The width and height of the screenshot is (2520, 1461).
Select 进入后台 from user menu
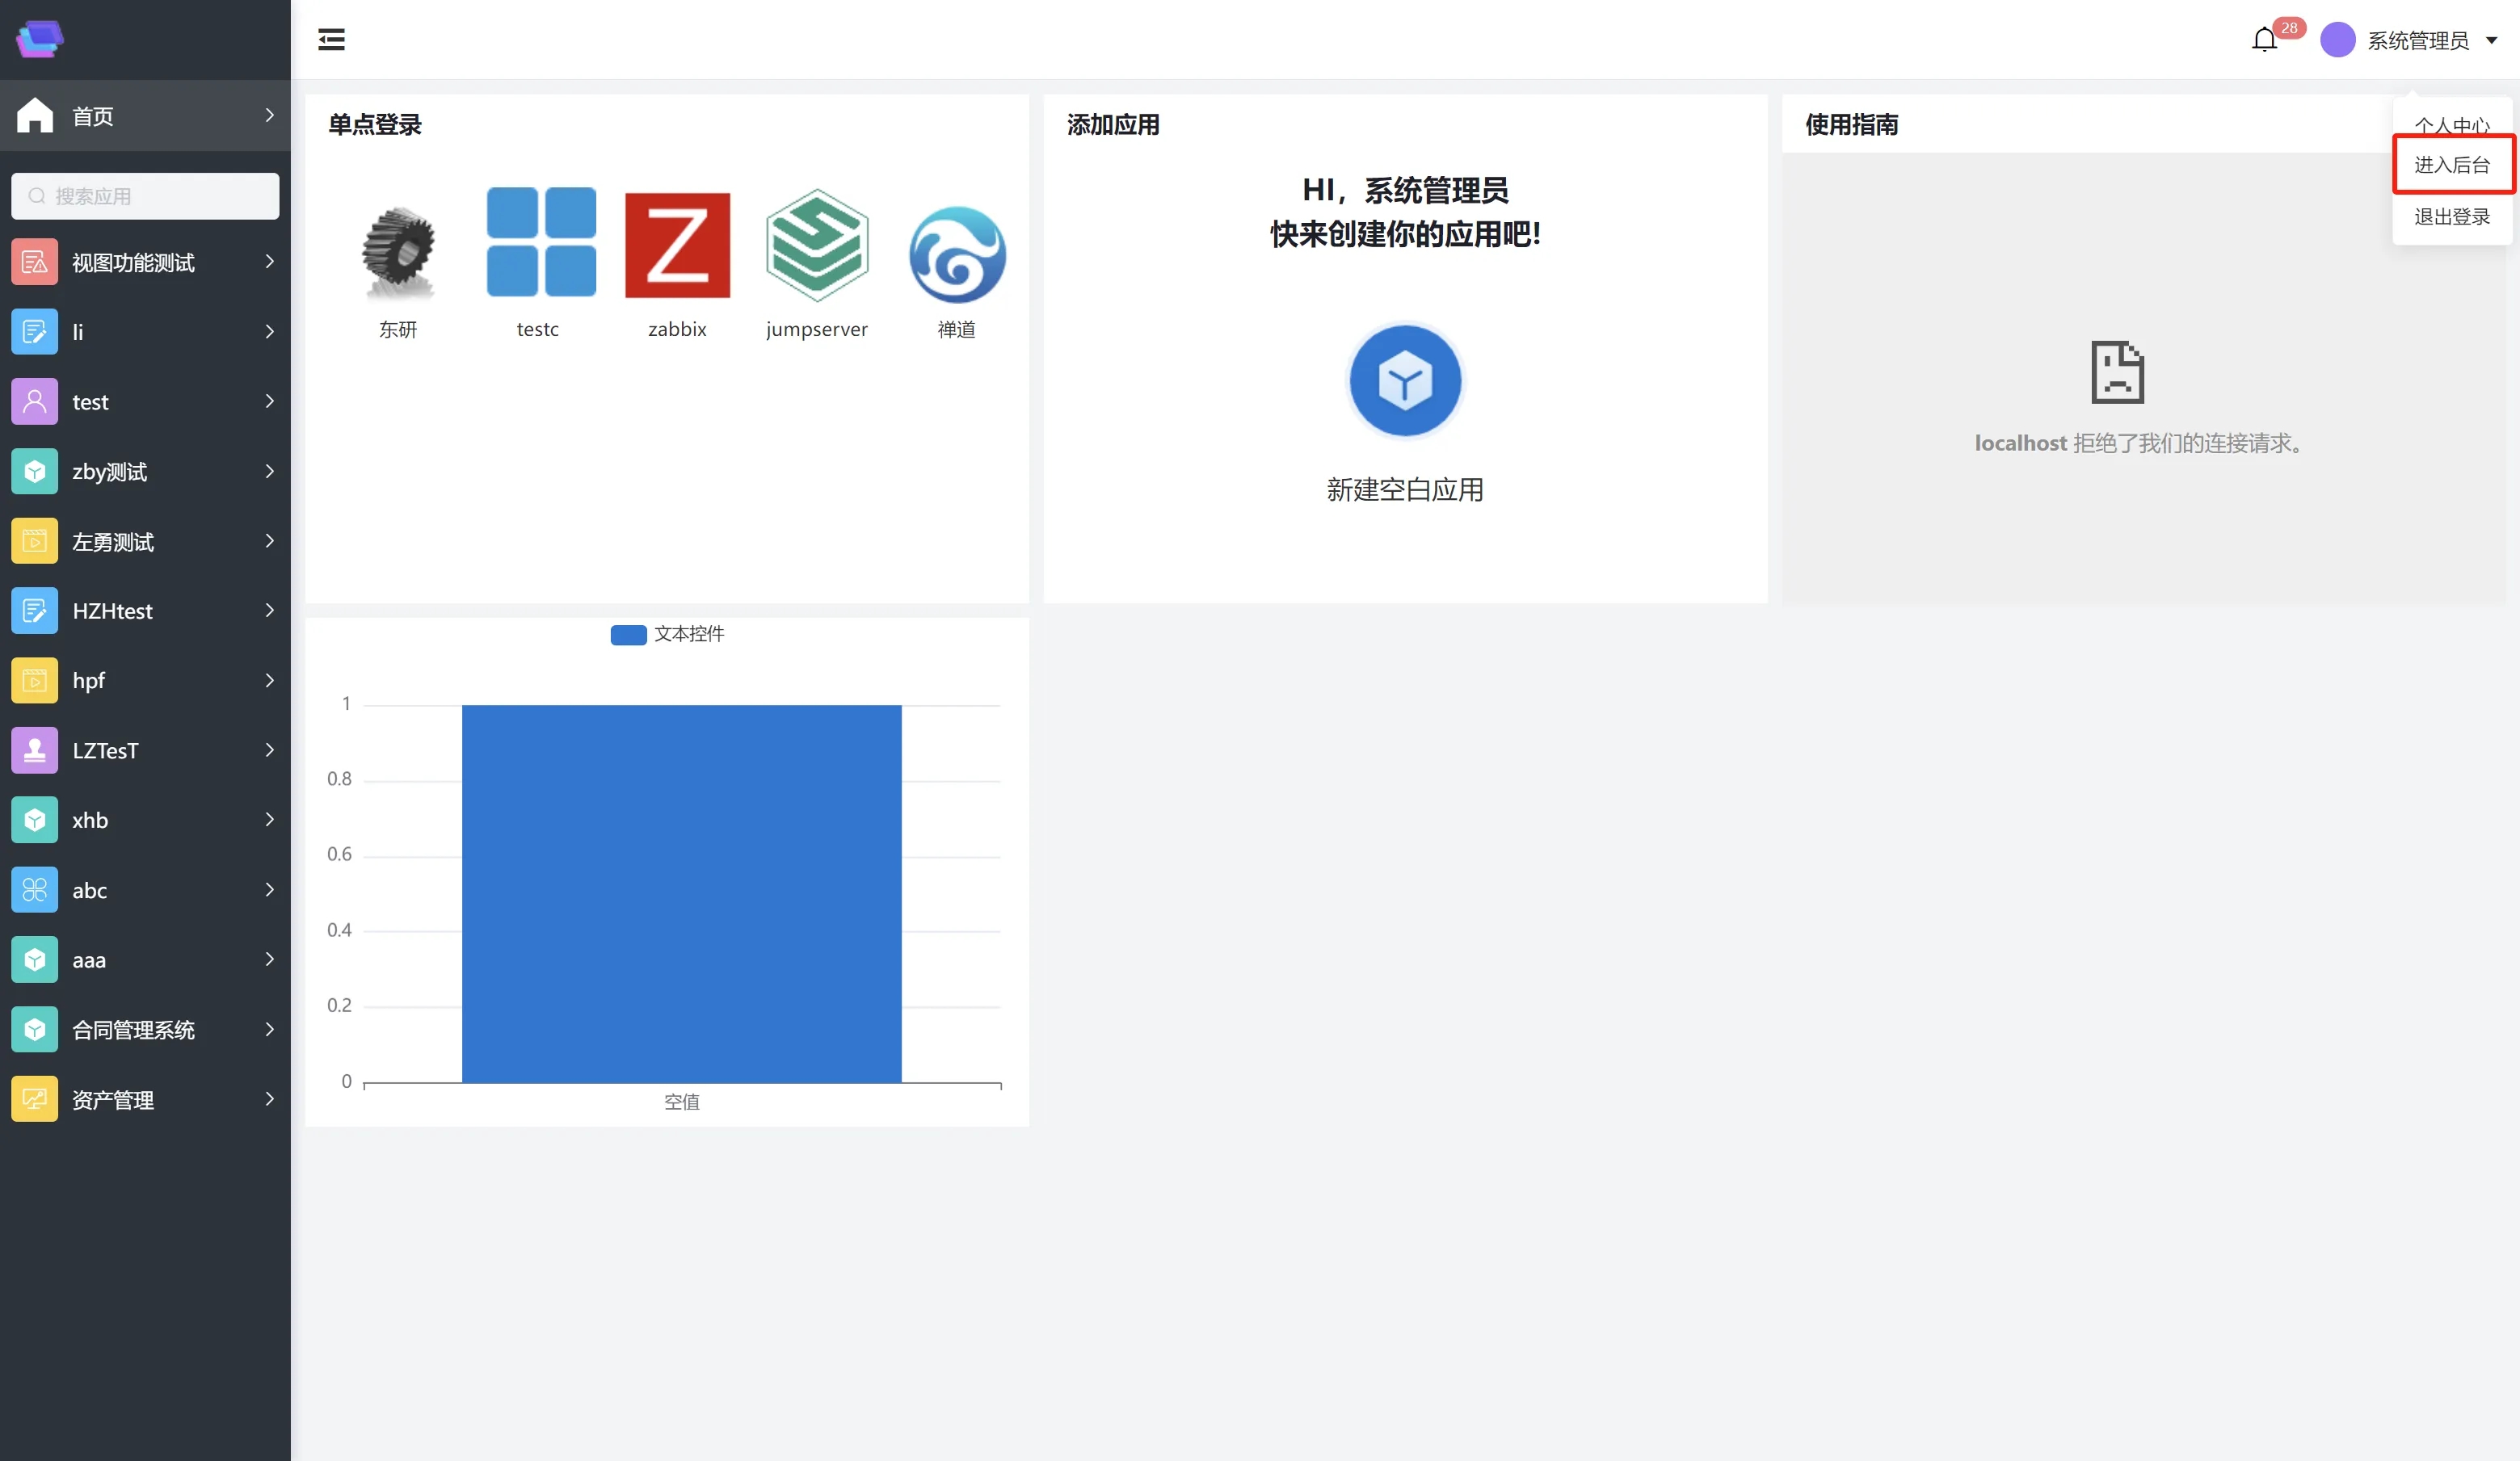(2452, 165)
